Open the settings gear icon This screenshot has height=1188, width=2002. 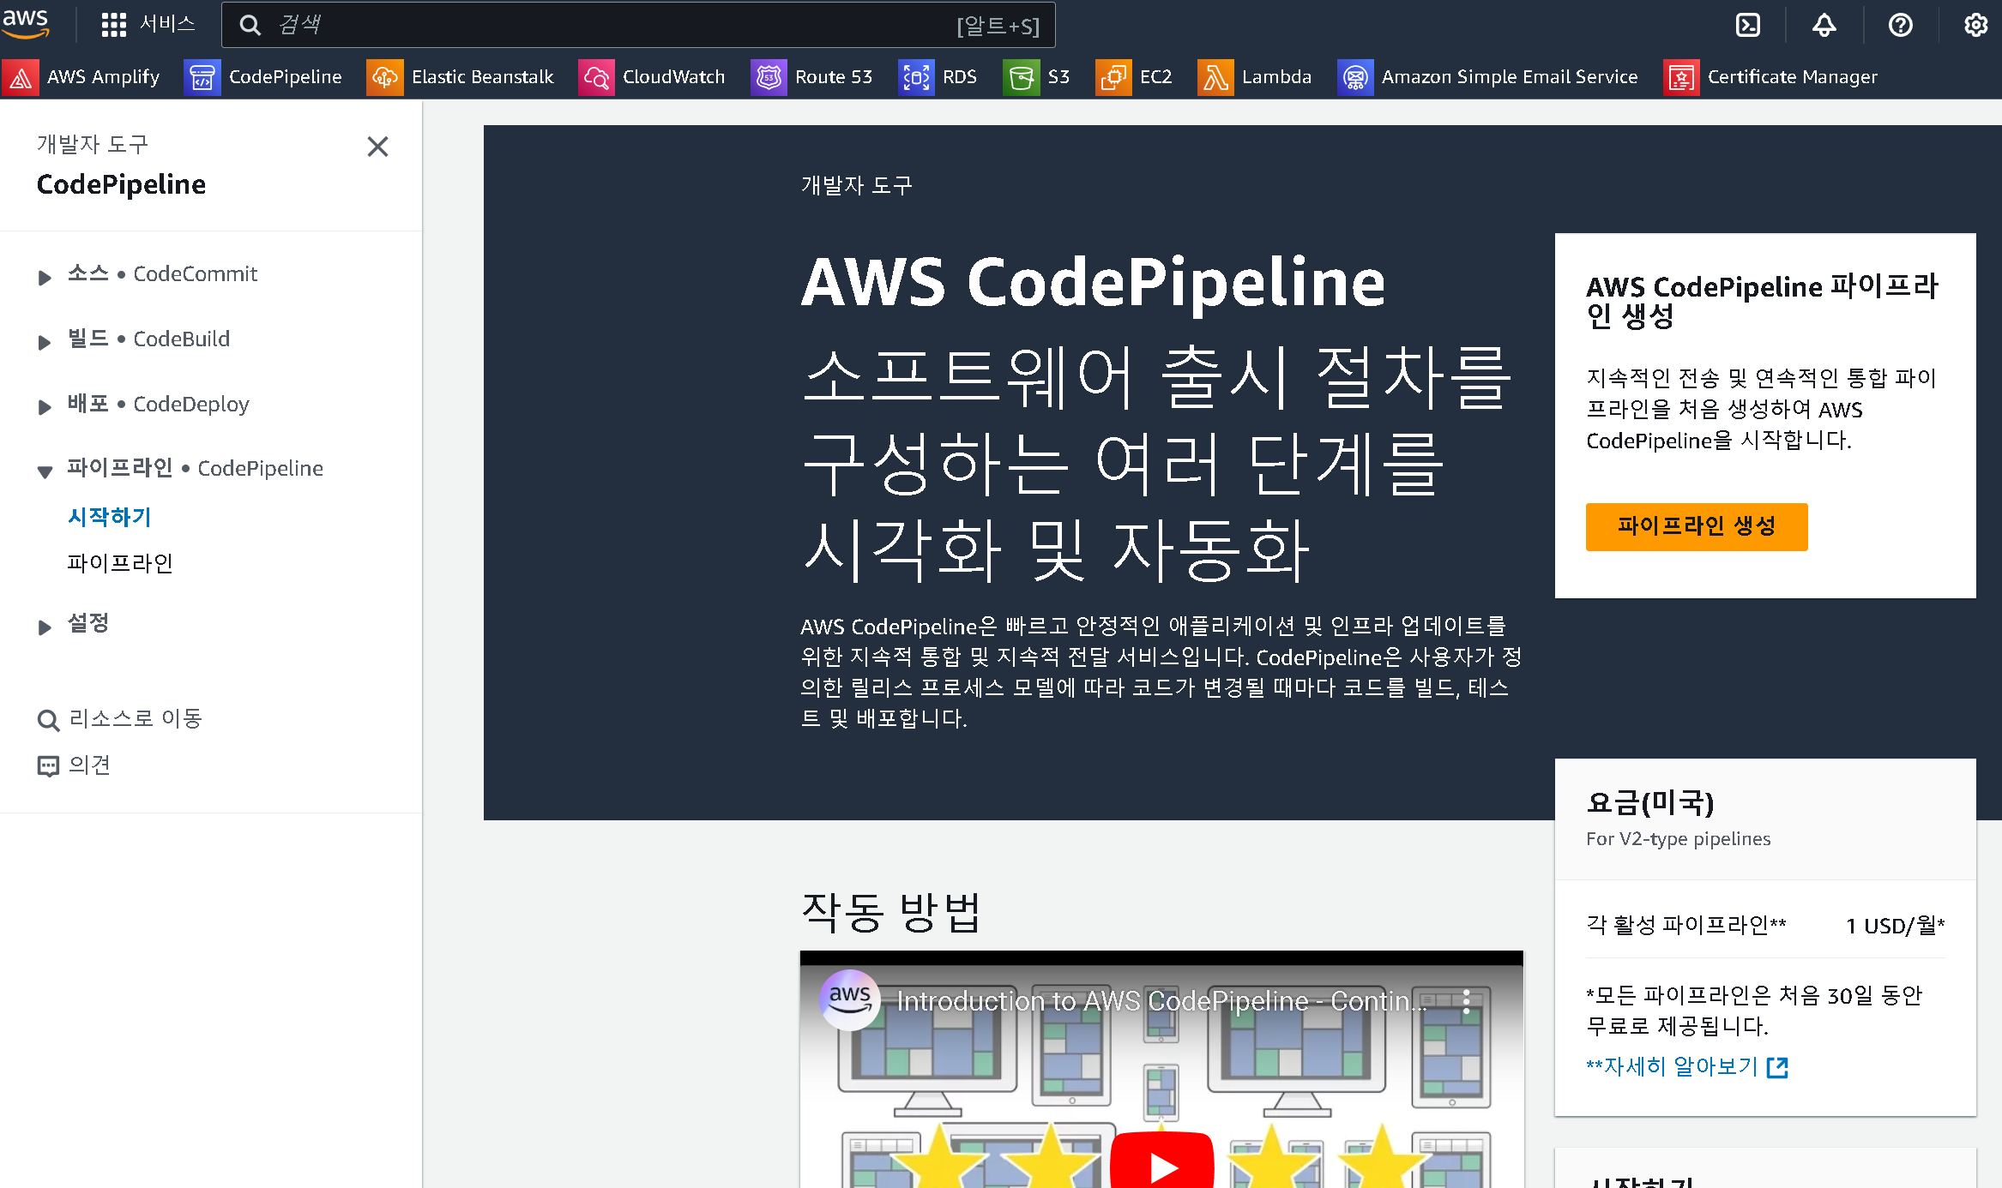click(x=1976, y=25)
